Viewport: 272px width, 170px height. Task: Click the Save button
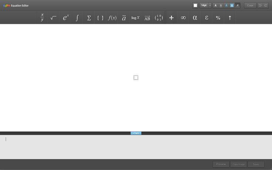tap(256, 164)
